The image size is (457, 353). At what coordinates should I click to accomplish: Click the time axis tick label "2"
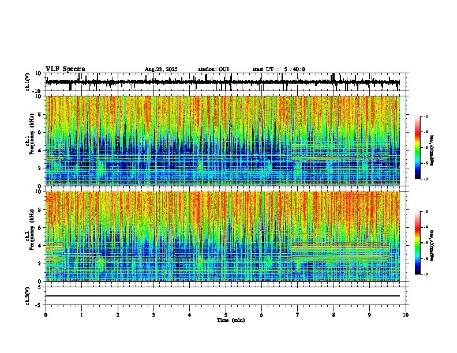[x=118, y=315]
